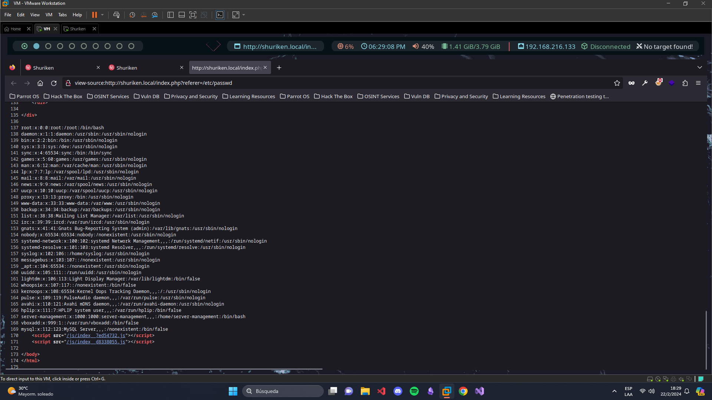Open Spotify from the Windows taskbar
This screenshot has height=400, width=712.
(x=414, y=391)
